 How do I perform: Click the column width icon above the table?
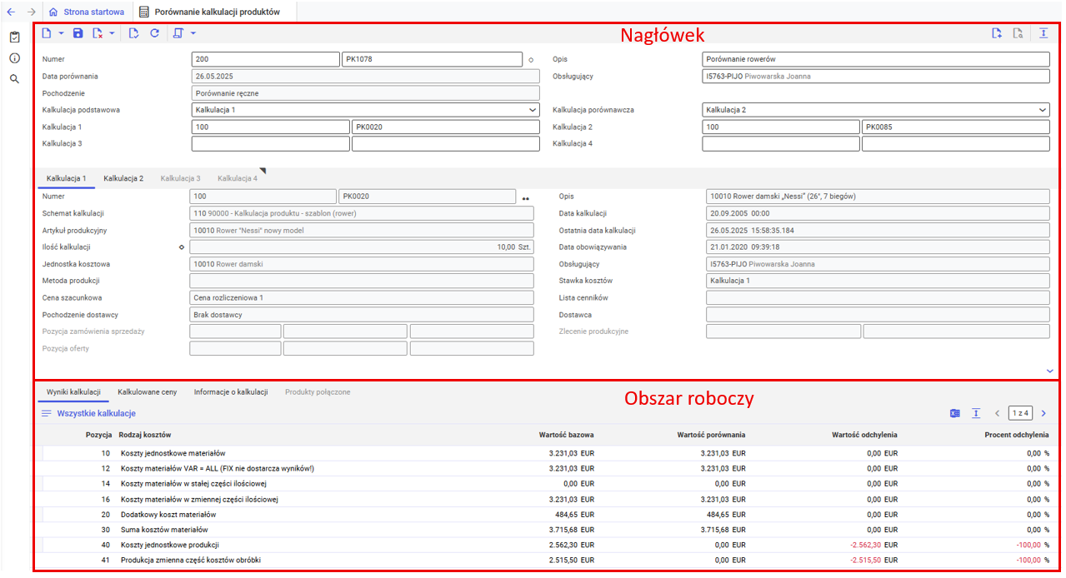[x=975, y=413]
